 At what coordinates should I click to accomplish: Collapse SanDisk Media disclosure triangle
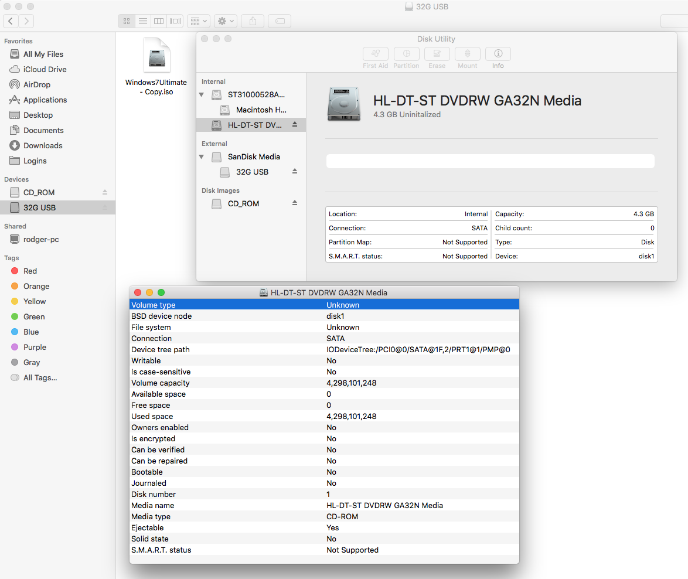click(x=202, y=156)
